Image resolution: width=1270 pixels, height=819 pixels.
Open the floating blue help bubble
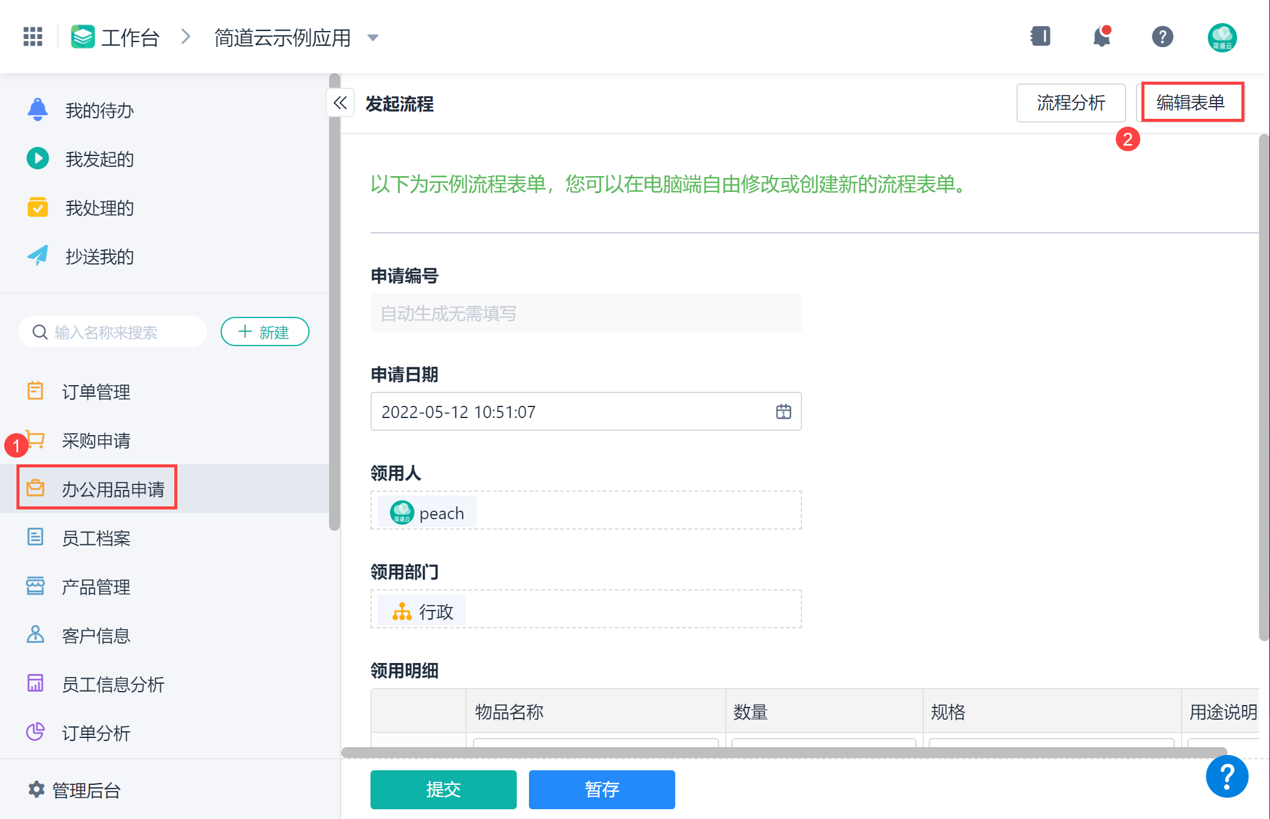click(x=1227, y=776)
